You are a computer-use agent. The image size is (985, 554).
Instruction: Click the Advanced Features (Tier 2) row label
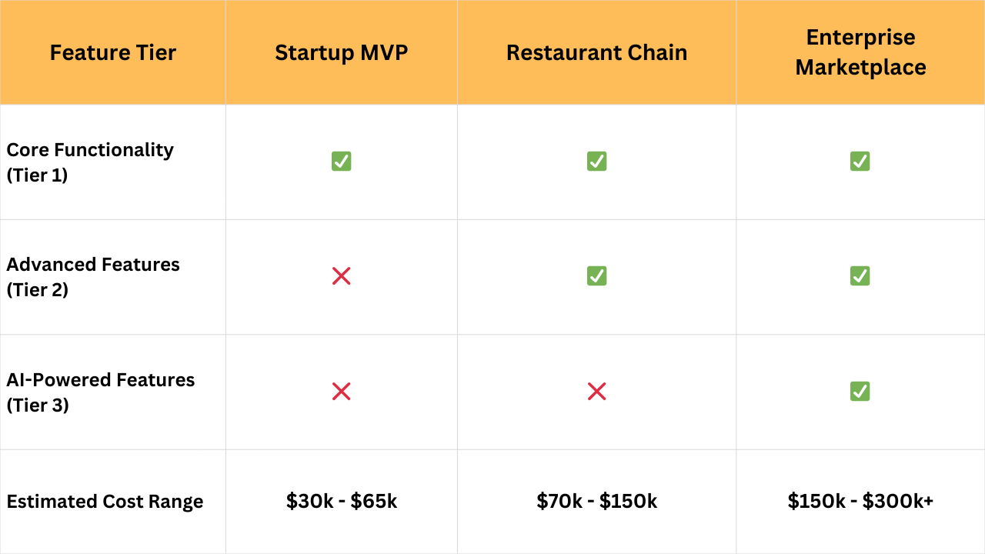point(93,276)
